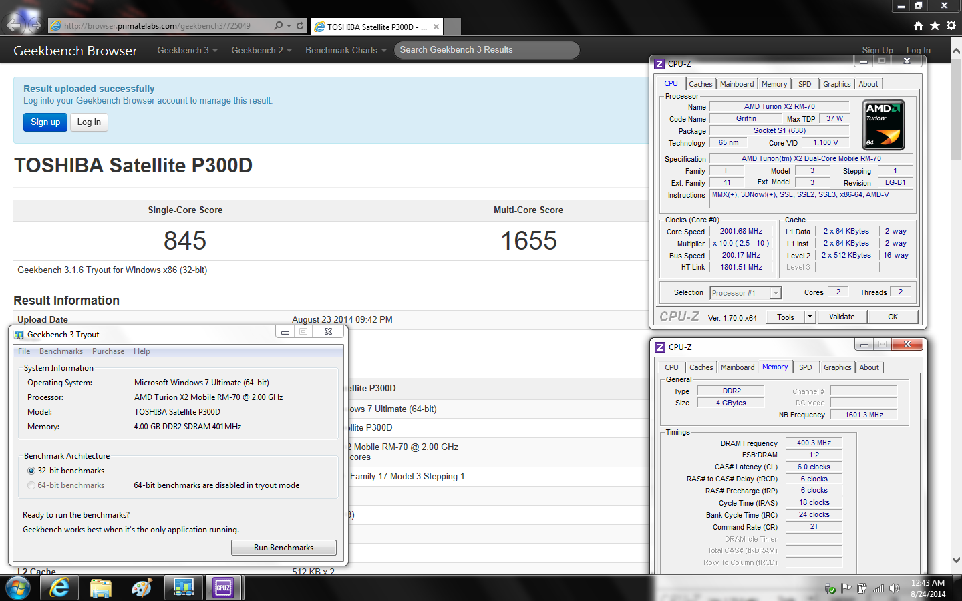Click the browser URL address field
Screen dimensions: 962x601
coord(159,26)
